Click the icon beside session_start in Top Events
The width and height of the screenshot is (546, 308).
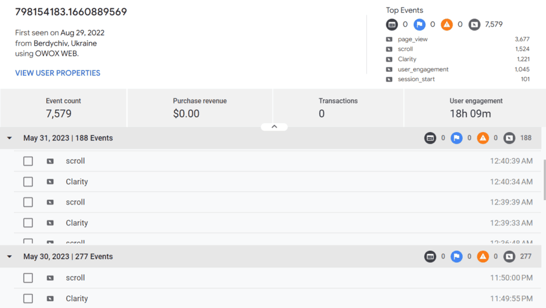point(389,79)
